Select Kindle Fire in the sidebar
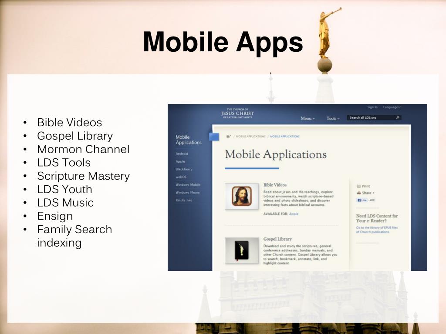 [184, 200]
